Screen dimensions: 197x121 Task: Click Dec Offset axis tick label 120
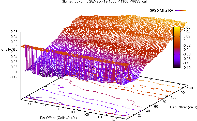182,93
